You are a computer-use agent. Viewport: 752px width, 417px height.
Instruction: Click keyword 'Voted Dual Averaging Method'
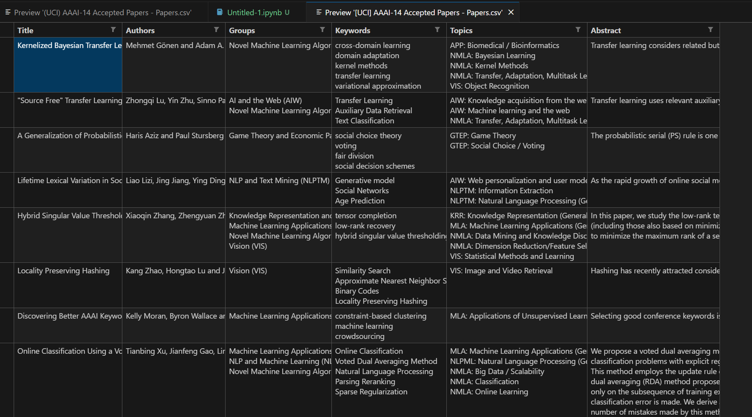(386, 361)
